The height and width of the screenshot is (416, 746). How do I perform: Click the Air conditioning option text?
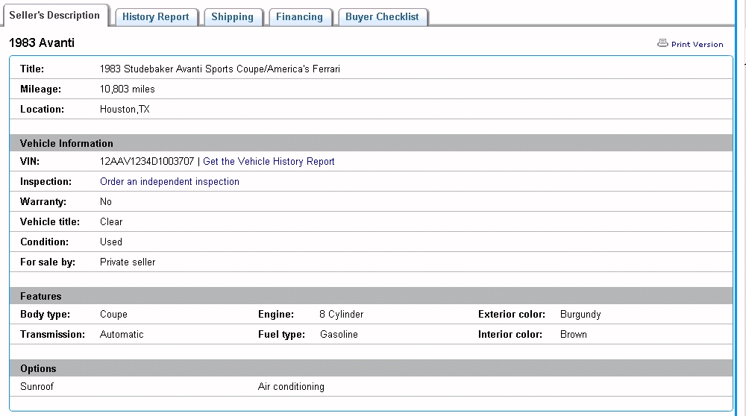pyautogui.click(x=291, y=387)
